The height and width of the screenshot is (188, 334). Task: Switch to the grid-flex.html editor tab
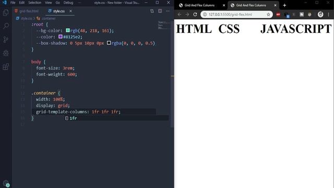pyautogui.click(x=27, y=11)
